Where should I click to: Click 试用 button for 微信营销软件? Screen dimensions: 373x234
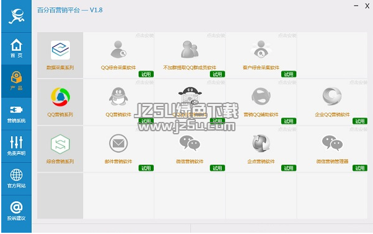pyautogui.click(x=217, y=168)
